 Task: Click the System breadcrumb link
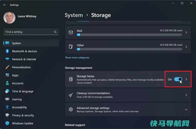(x=74, y=15)
